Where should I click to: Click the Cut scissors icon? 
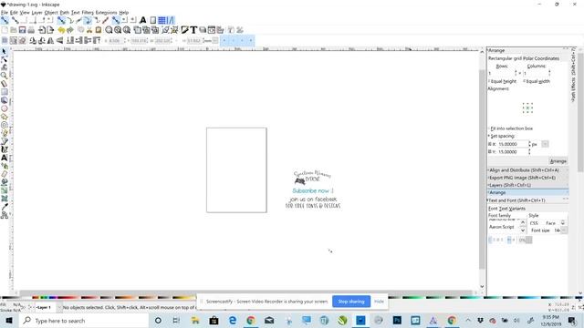[x=89, y=30]
